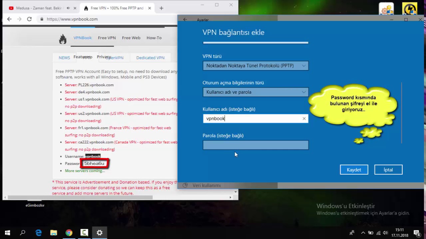
Task: Show hidden system tray icons
Action: pos(363,233)
